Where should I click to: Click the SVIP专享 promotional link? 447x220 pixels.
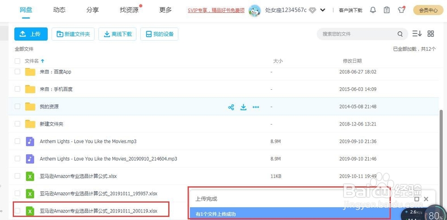(216, 11)
